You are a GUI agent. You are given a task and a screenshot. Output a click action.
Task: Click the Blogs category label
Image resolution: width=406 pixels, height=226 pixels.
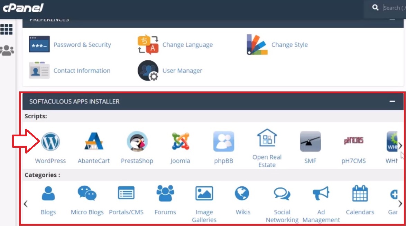click(x=48, y=212)
